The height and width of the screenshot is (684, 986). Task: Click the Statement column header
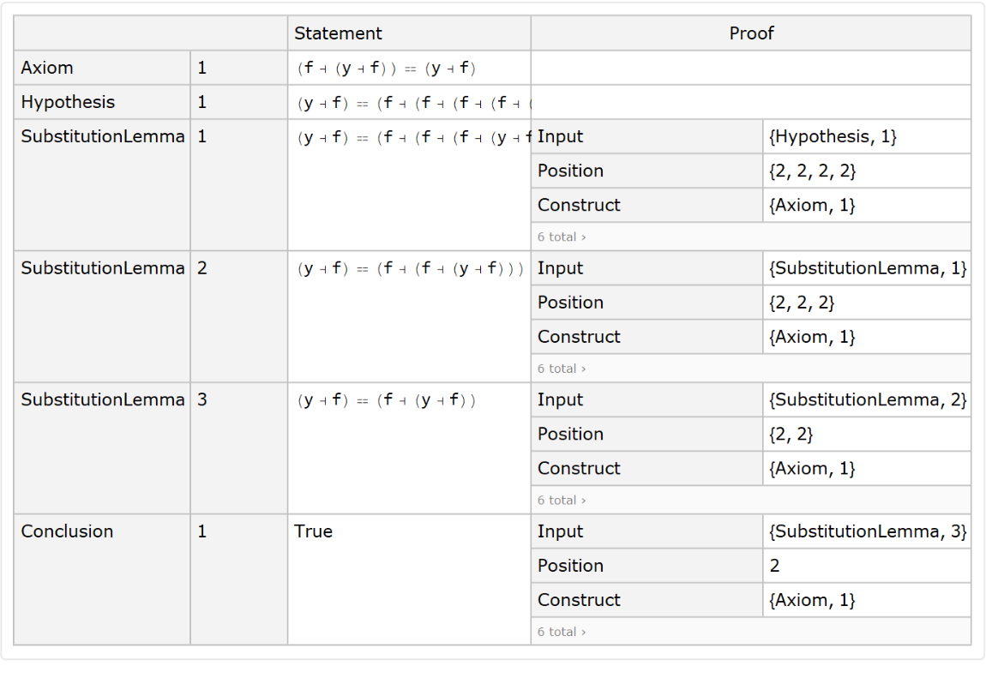(338, 33)
